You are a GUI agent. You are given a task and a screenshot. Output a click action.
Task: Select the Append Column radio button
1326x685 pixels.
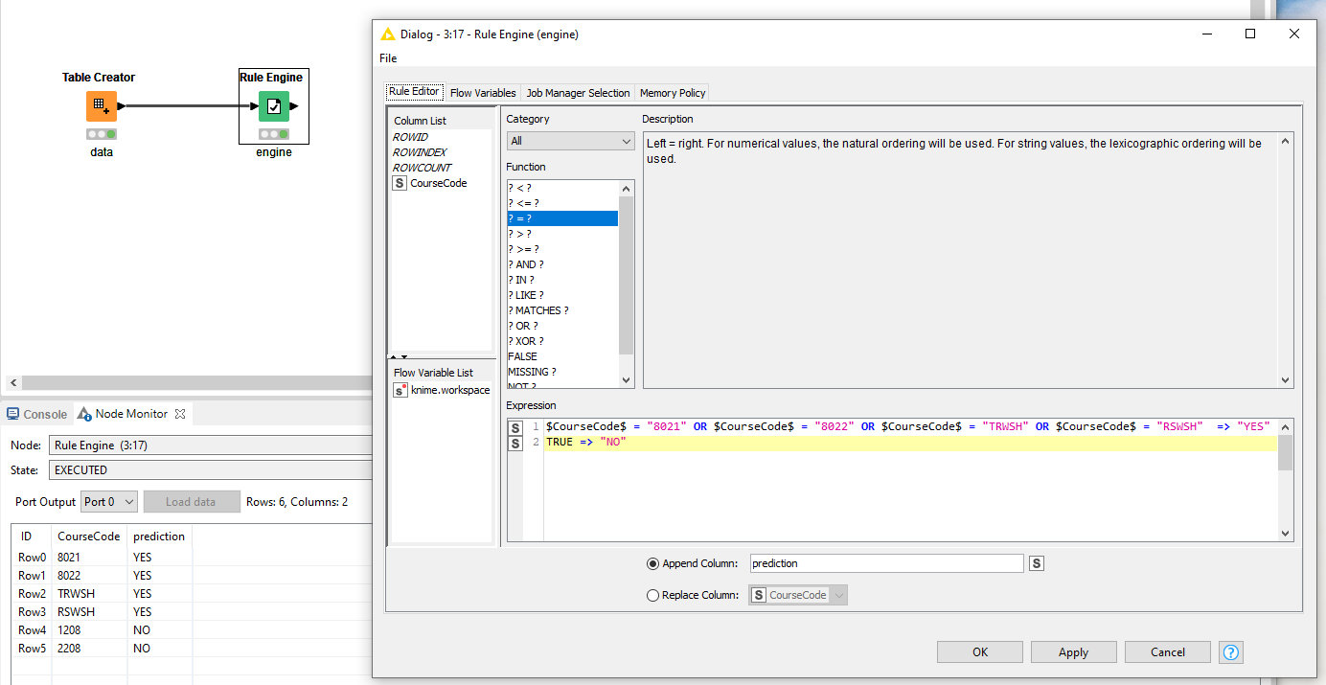(653, 563)
